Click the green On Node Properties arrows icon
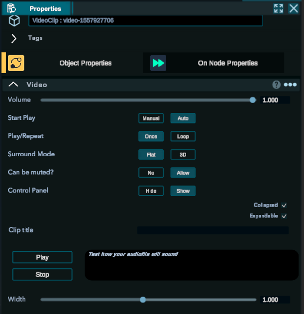 coord(158,63)
